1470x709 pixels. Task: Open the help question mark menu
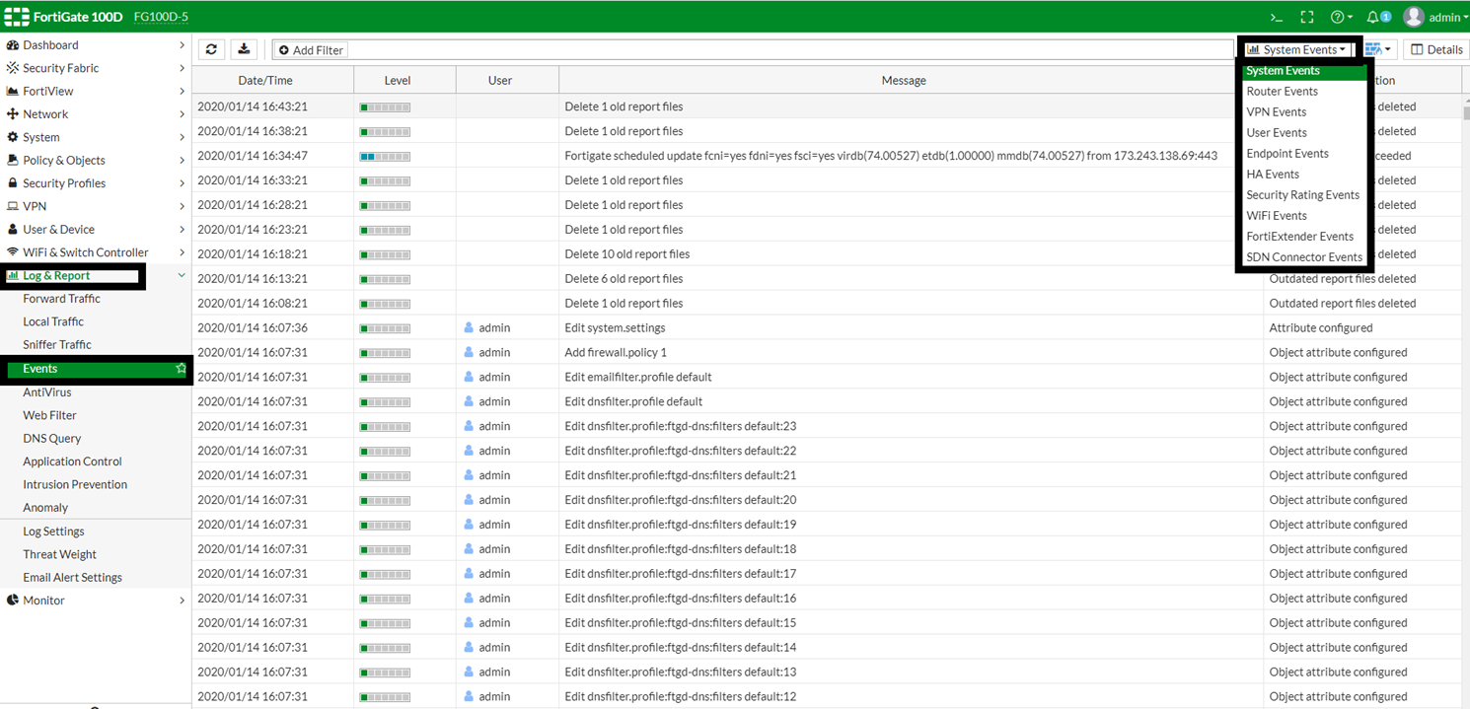coord(1341,17)
